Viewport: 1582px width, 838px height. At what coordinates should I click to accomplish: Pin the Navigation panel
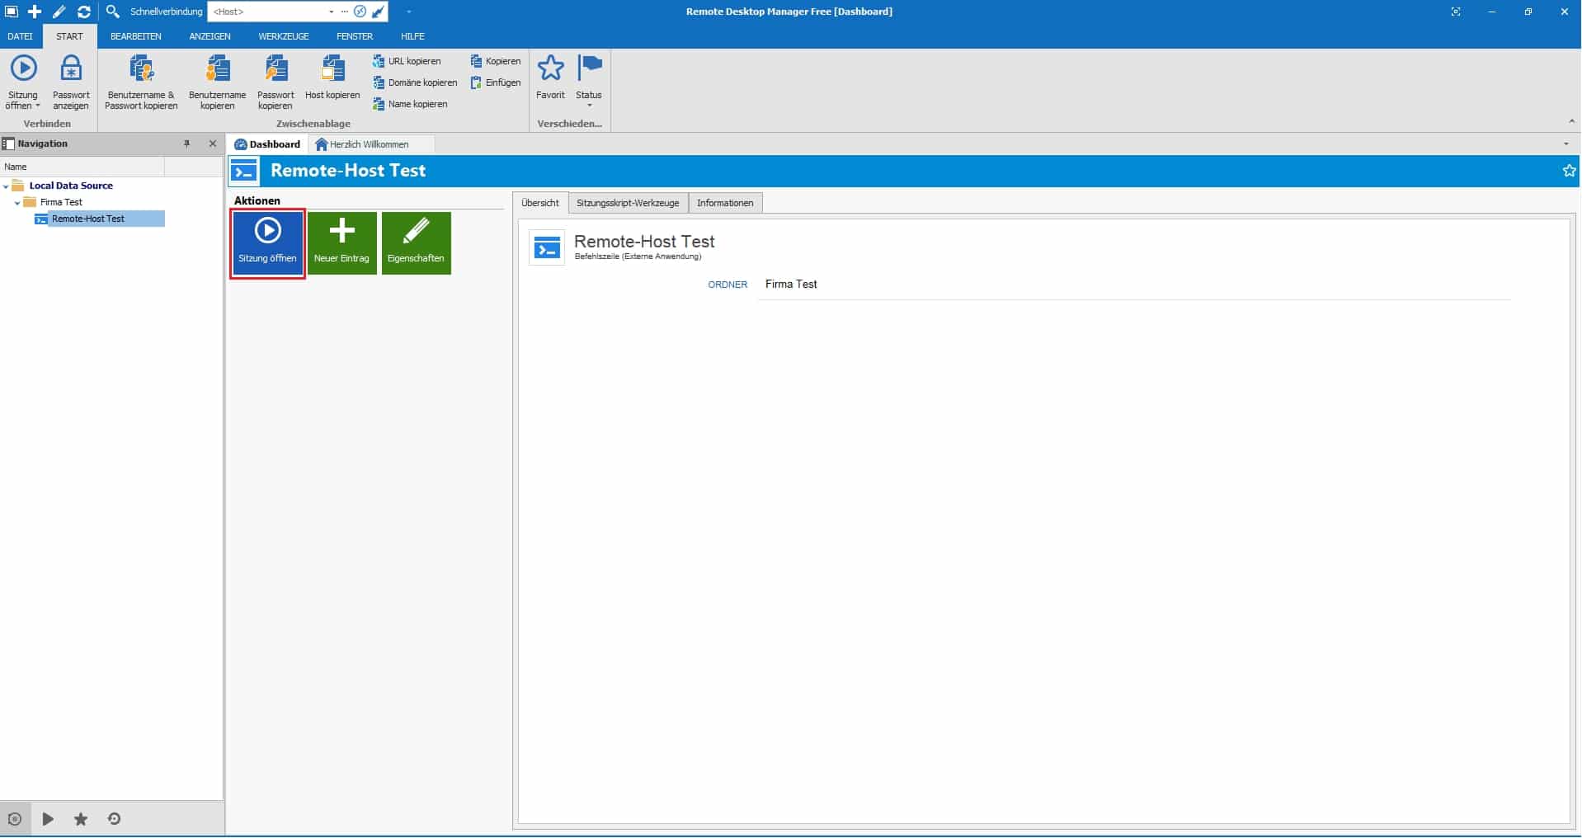187,144
